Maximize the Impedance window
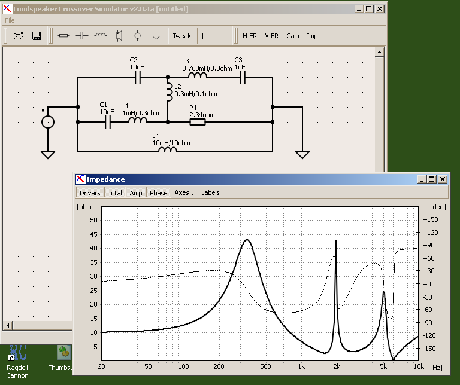Image resolution: width=460 pixels, height=385 pixels. pos(432,179)
